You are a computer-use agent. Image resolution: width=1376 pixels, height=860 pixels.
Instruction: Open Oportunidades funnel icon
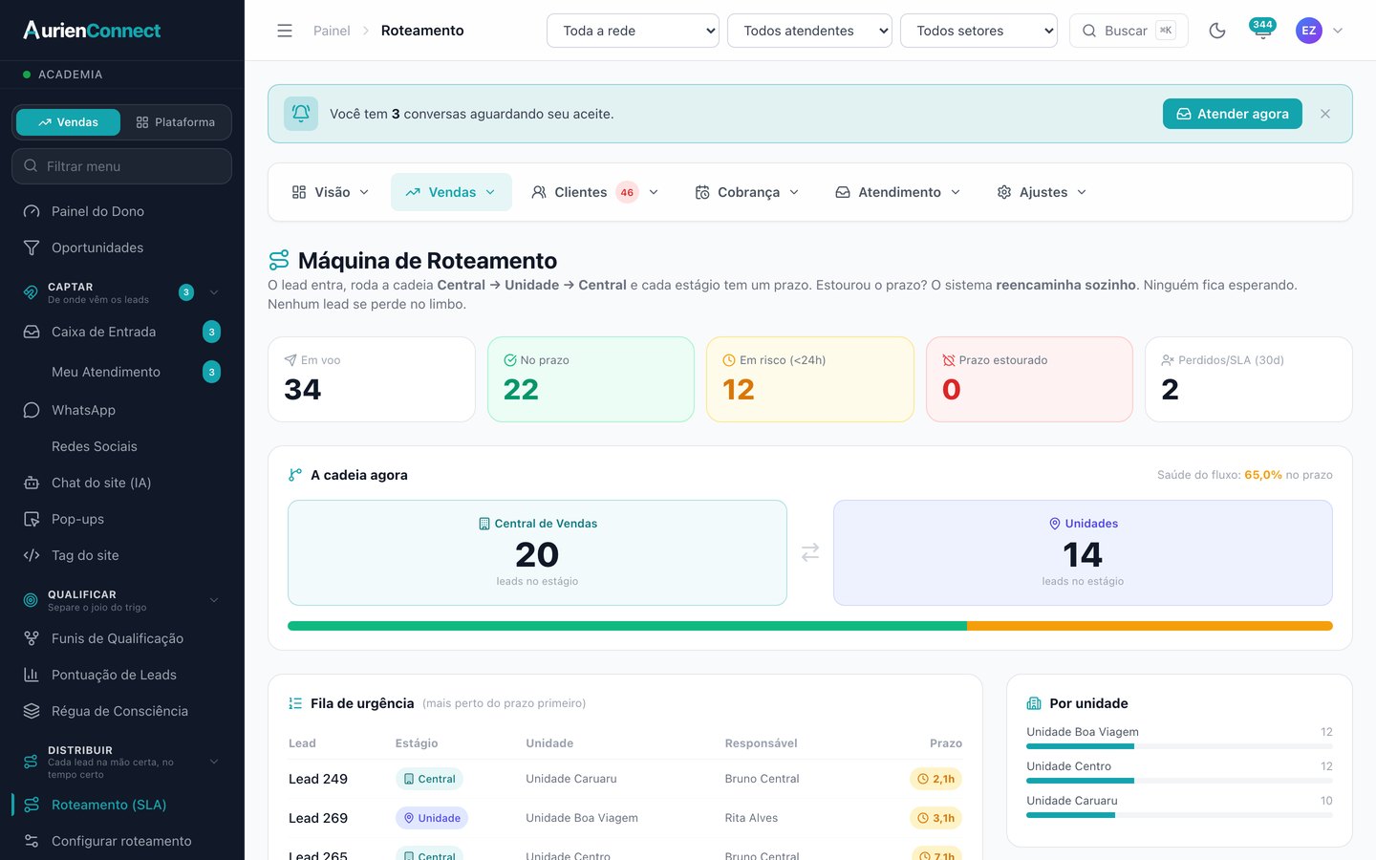pos(32,247)
